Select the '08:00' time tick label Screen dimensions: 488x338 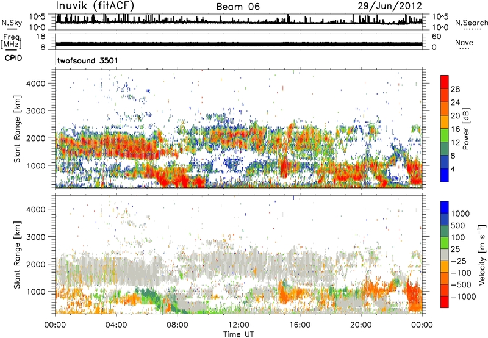point(178,325)
